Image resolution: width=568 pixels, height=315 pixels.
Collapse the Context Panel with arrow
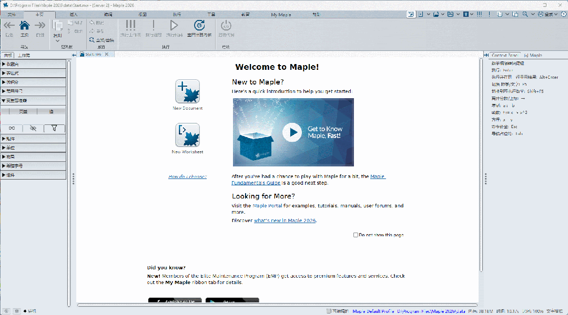[x=486, y=55]
